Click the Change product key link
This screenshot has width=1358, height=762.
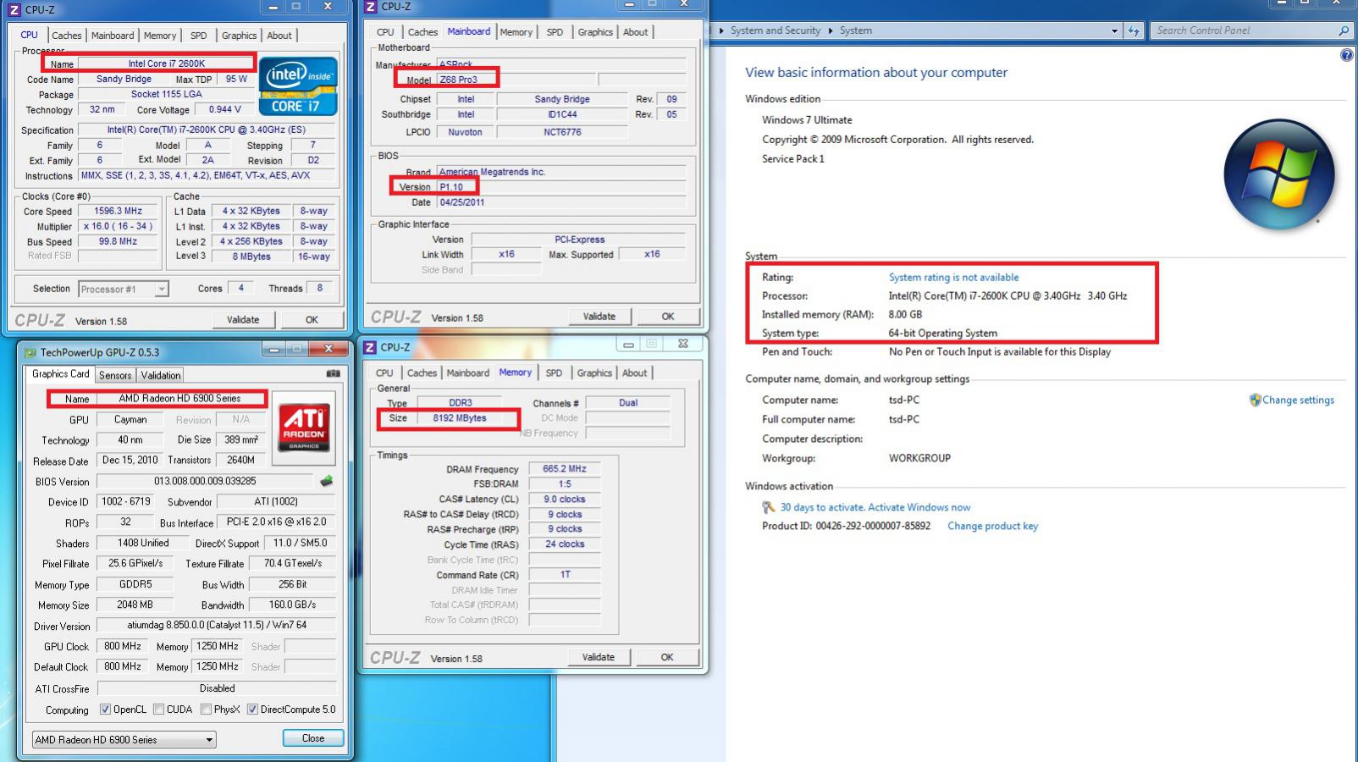[x=992, y=527]
